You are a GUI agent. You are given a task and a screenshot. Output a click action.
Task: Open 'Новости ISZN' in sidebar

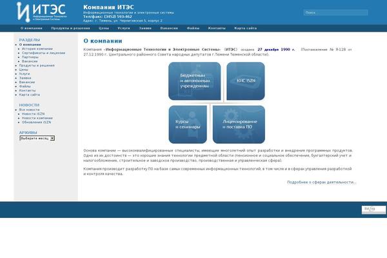(34, 114)
